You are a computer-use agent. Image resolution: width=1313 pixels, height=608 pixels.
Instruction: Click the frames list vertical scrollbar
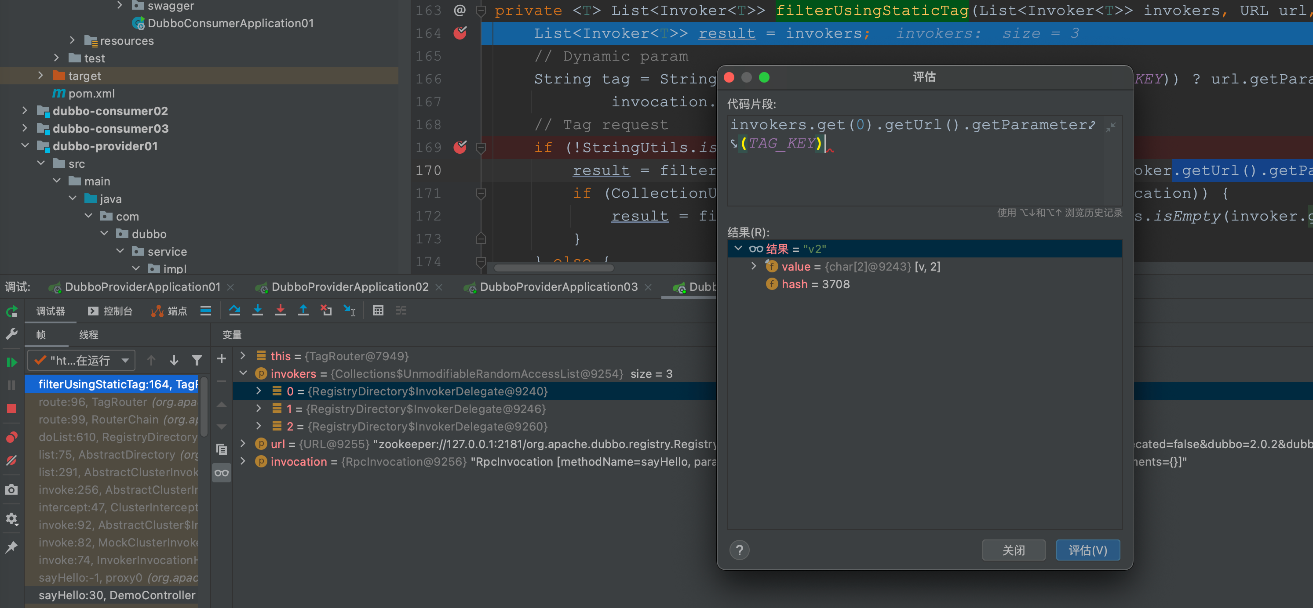[204, 407]
